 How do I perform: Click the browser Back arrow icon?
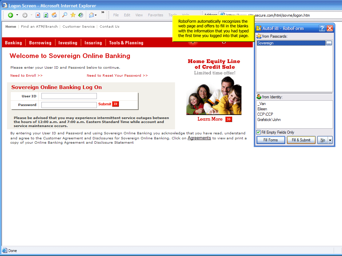(x=10, y=15)
